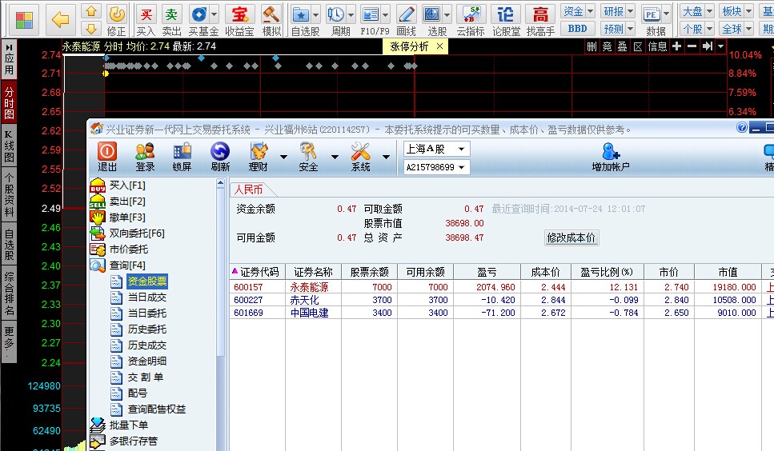Click the down arrow toolbar icon
This screenshot has width=774, height=451.
point(91,28)
